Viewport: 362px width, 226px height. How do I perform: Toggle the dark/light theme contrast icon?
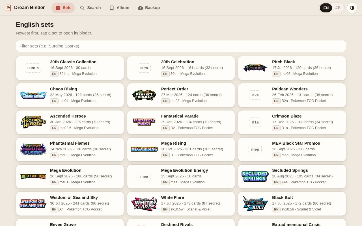[x=352, y=8]
